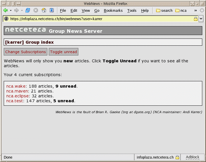The height and width of the screenshot is (162, 206).
Task: Click the green Back arrow
Action: (5, 10)
